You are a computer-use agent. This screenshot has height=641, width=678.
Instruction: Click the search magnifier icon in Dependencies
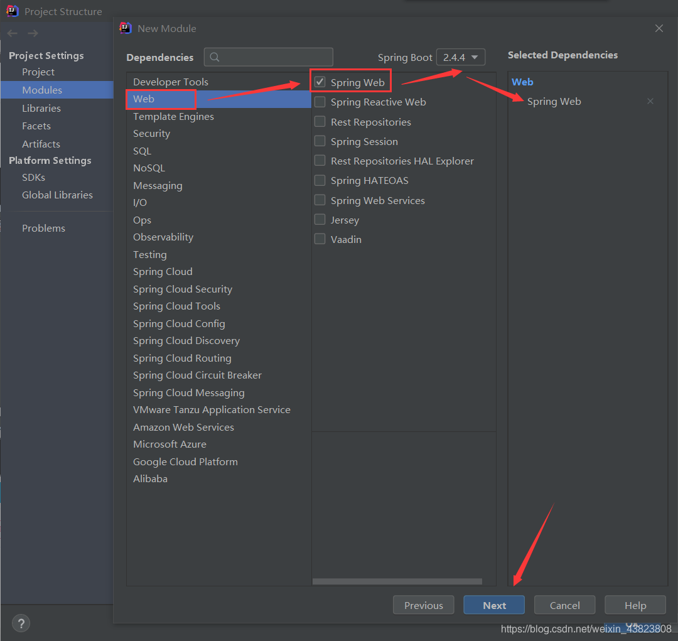(x=215, y=57)
